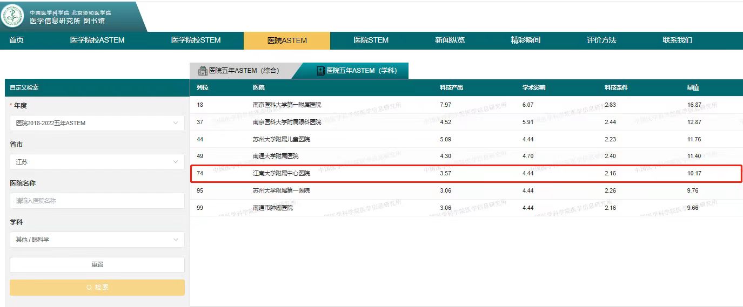Image resolution: width=743 pixels, height=307 pixels.
Task: Open the 学科 dropdown showing 其他 / 眼科学
Action: [x=97, y=240]
